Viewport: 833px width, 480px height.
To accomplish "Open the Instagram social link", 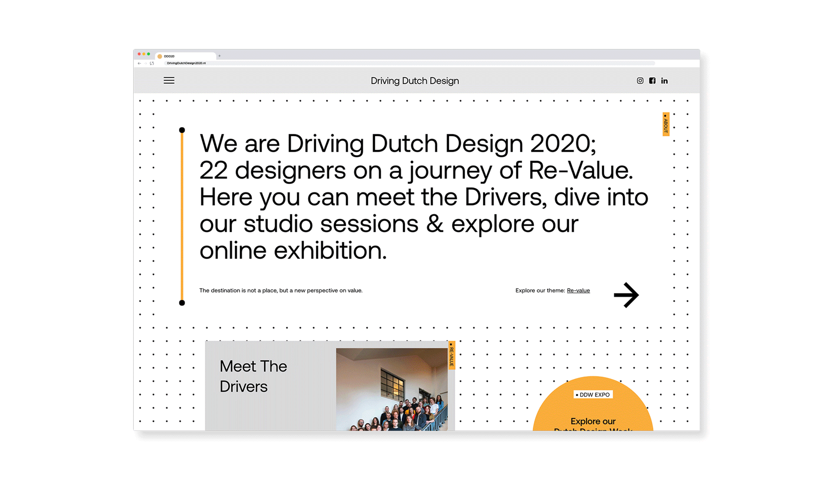I will pyautogui.click(x=640, y=81).
